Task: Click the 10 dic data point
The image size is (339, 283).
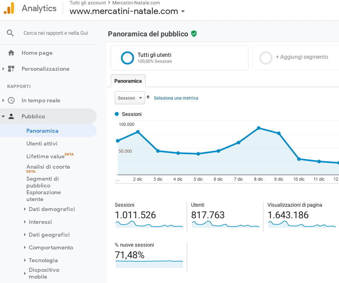Action: [x=299, y=159]
